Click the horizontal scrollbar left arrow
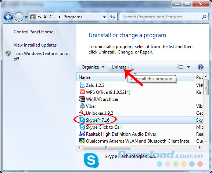Viewport: 212px width, 173px height. [79, 147]
